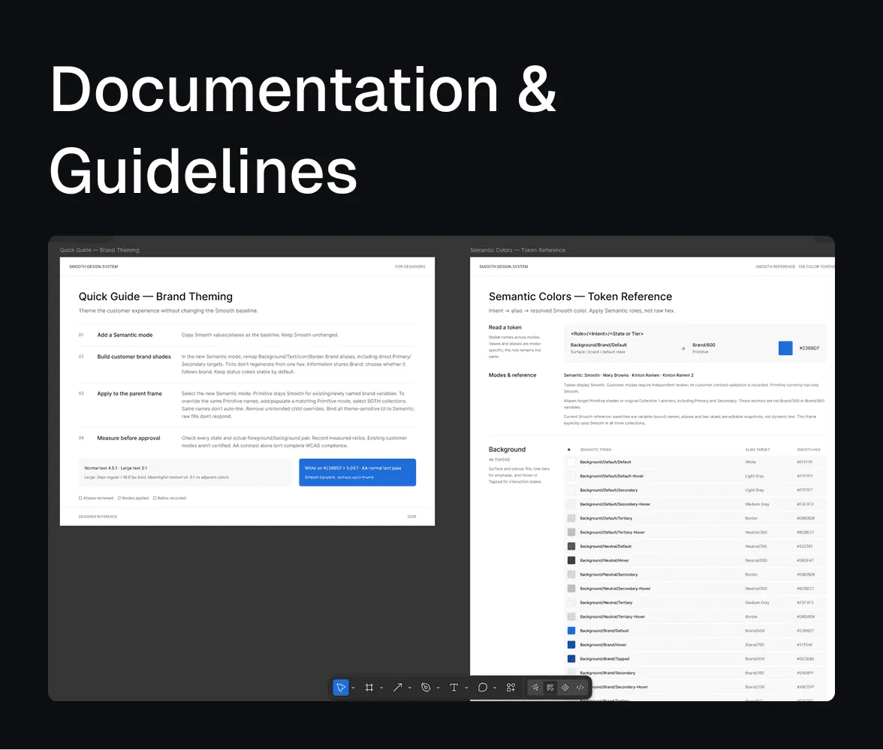Open Move tool options dropdown arrow
883x750 pixels.
(353, 688)
